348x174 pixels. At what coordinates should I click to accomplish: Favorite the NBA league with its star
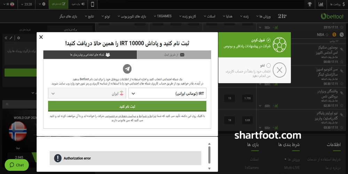coord(327,34)
